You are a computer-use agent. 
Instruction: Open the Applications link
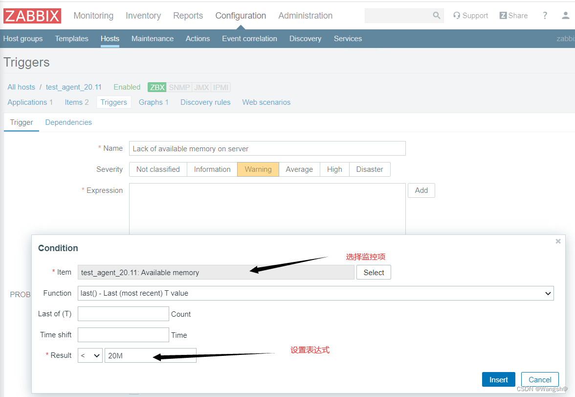tap(27, 102)
